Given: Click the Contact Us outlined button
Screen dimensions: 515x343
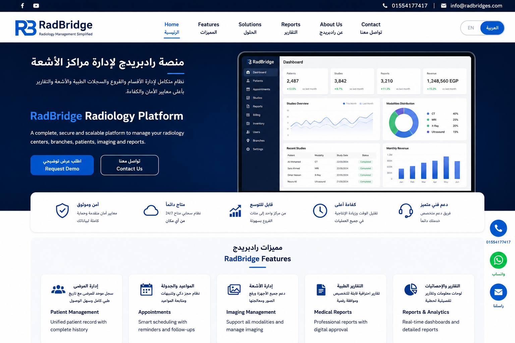Looking at the screenshot, I should pos(129,165).
